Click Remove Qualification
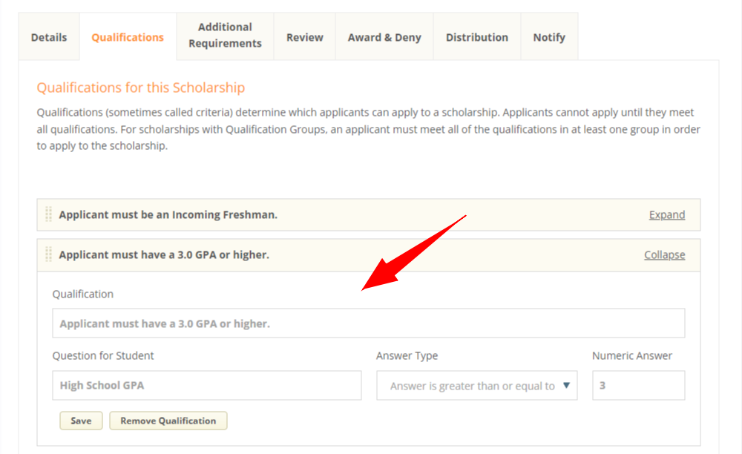This screenshot has width=742, height=454. click(x=168, y=421)
